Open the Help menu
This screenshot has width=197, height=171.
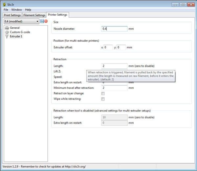click(28, 10)
